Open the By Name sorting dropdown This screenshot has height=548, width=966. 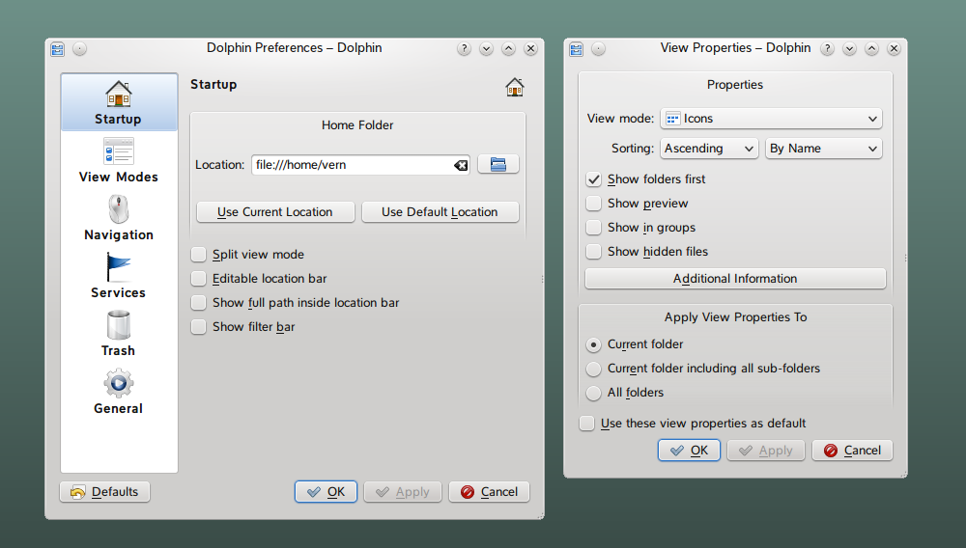[x=823, y=149]
